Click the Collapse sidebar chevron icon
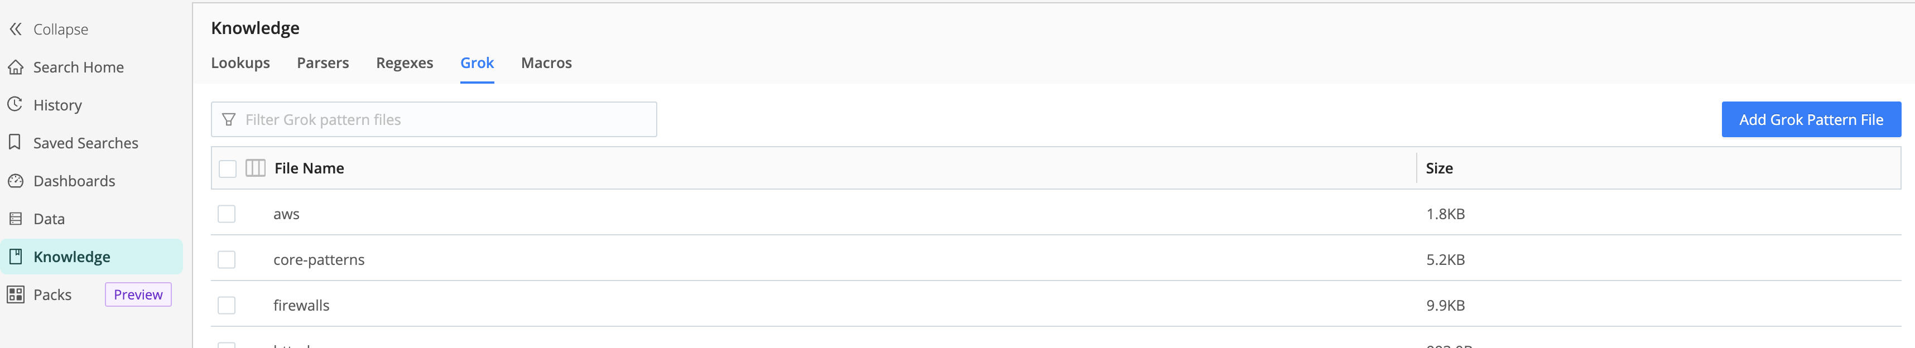1915x348 pixels. (16, 29)
